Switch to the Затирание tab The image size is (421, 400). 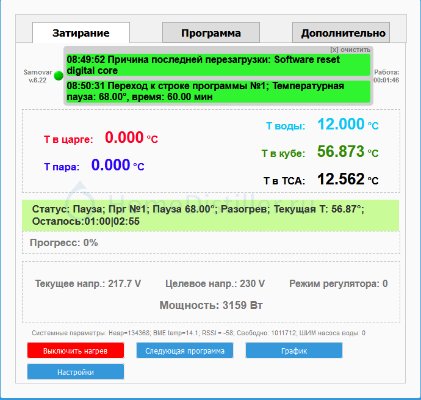(x=81, y=32)
